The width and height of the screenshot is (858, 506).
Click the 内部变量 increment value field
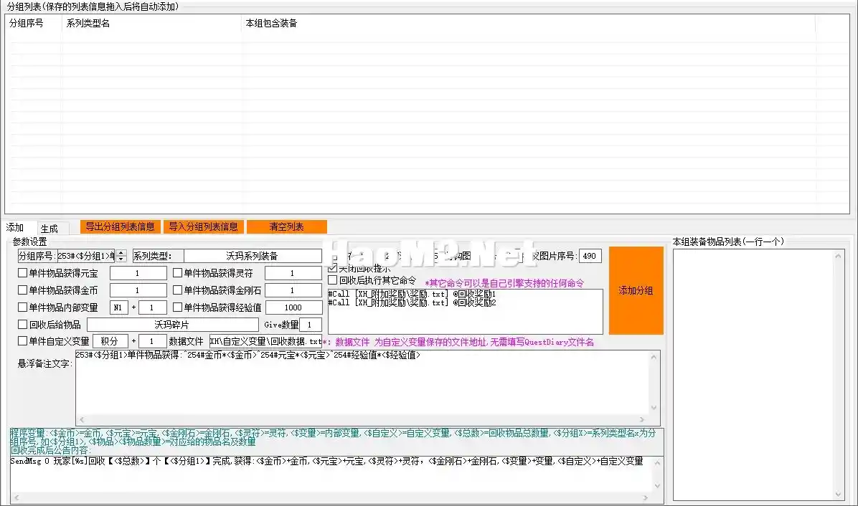coord(152,307)
